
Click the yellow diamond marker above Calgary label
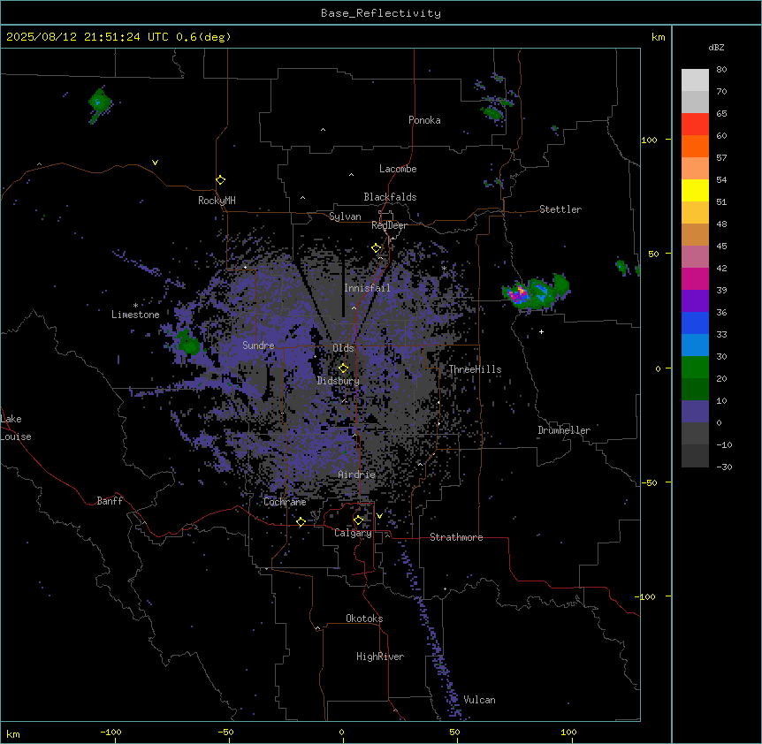point(358,520)
